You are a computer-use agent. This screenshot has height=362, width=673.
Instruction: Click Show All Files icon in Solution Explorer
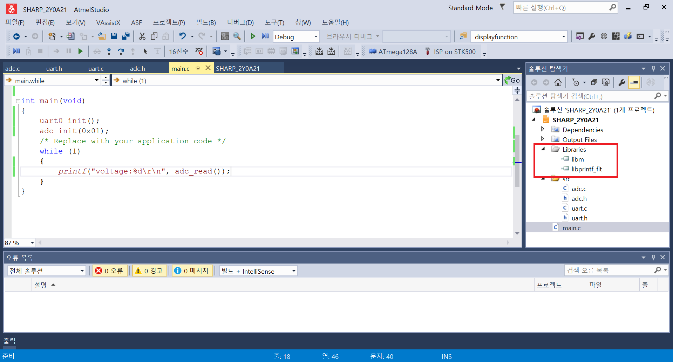606,82
